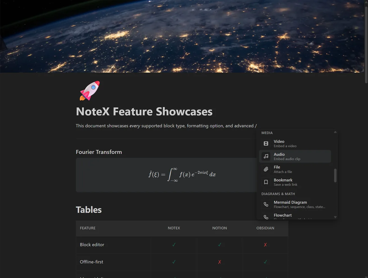
Task: Click the rocket page emoji icon
Action: click(90, 91)
